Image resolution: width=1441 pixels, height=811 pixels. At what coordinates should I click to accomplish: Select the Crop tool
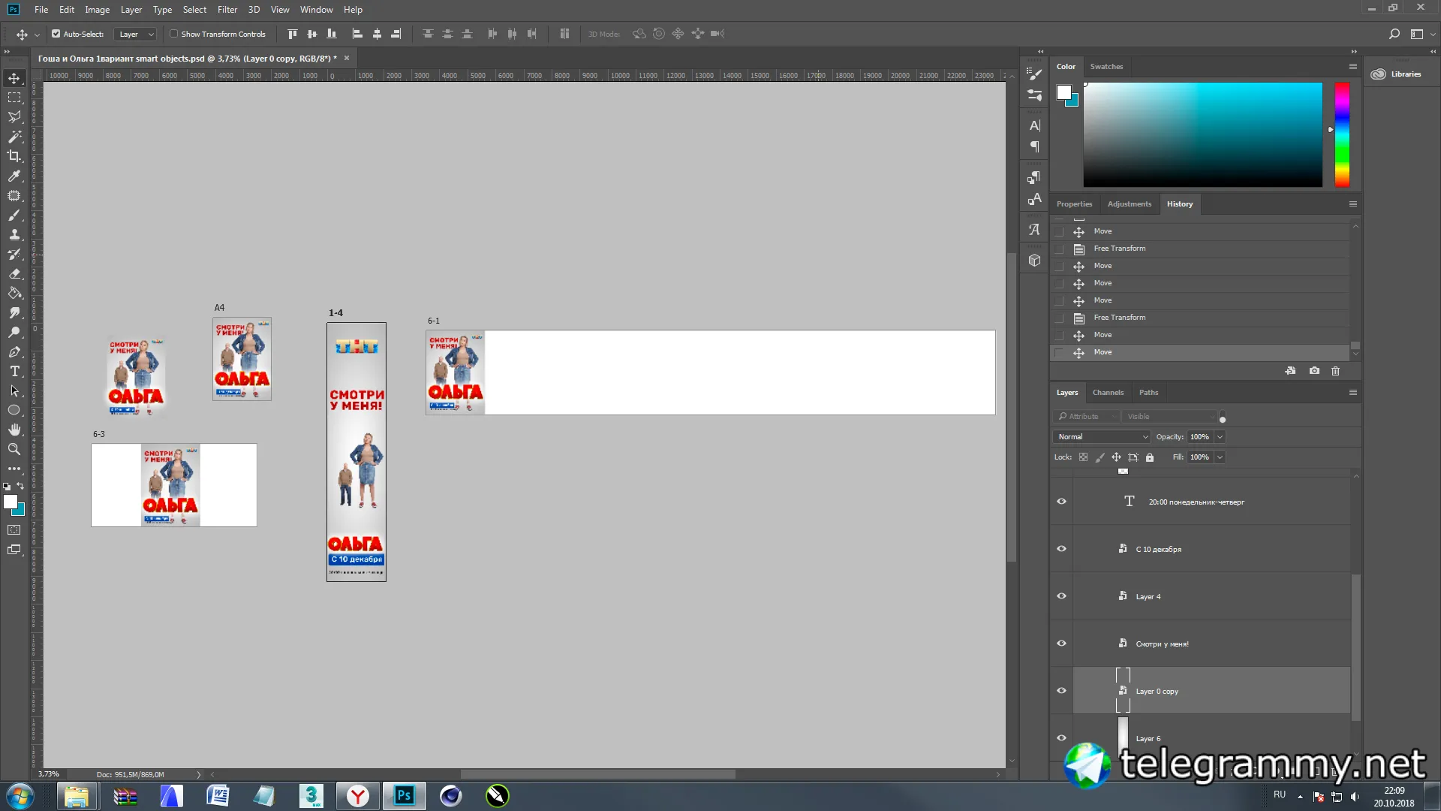tap(14, 156)
